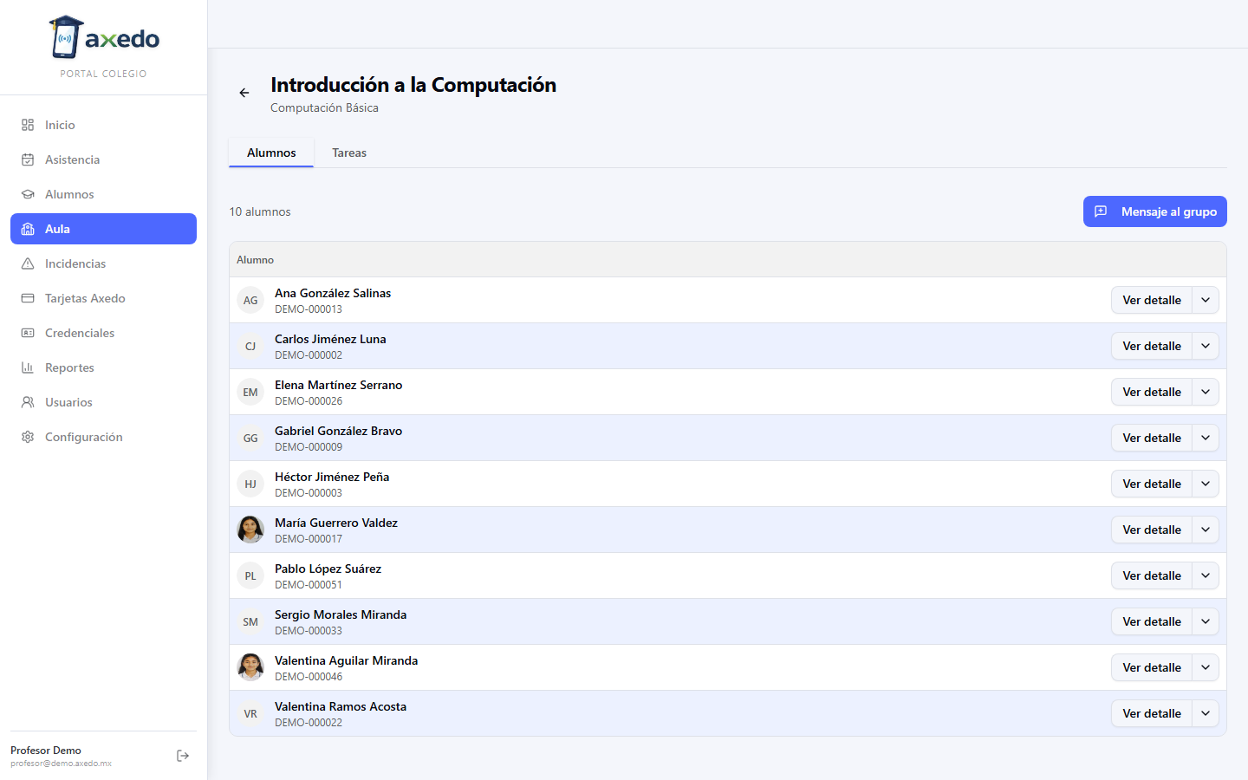Click the Usuarios people icon
The width and height of the screenshot is (1248, 780).
[28, 402]
